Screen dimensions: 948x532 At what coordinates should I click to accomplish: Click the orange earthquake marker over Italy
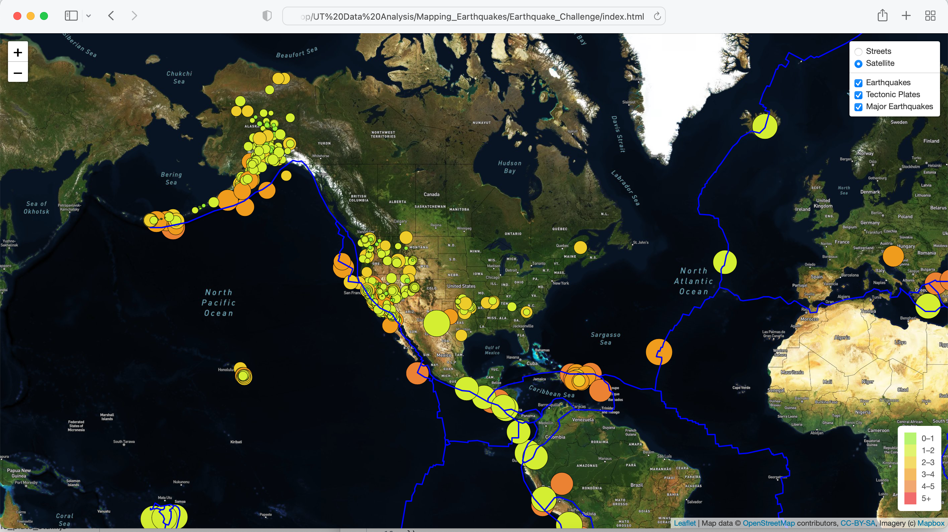coord(893,256)
